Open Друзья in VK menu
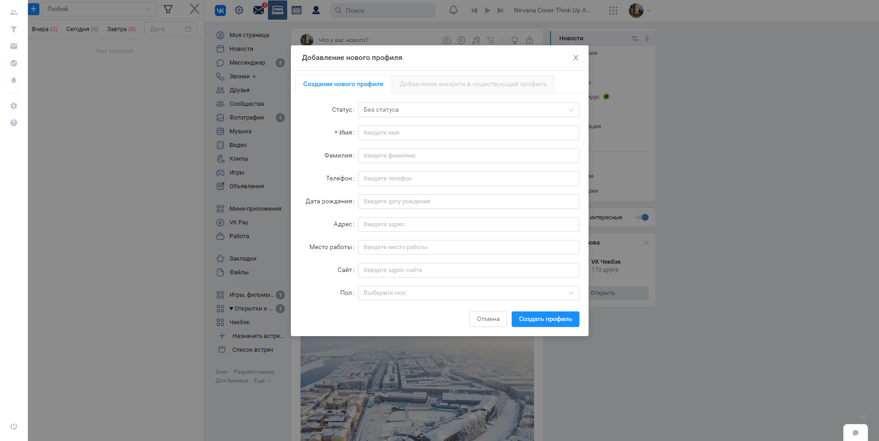Image resolution: width=879 pixels, height=441 pixels. 240,90
